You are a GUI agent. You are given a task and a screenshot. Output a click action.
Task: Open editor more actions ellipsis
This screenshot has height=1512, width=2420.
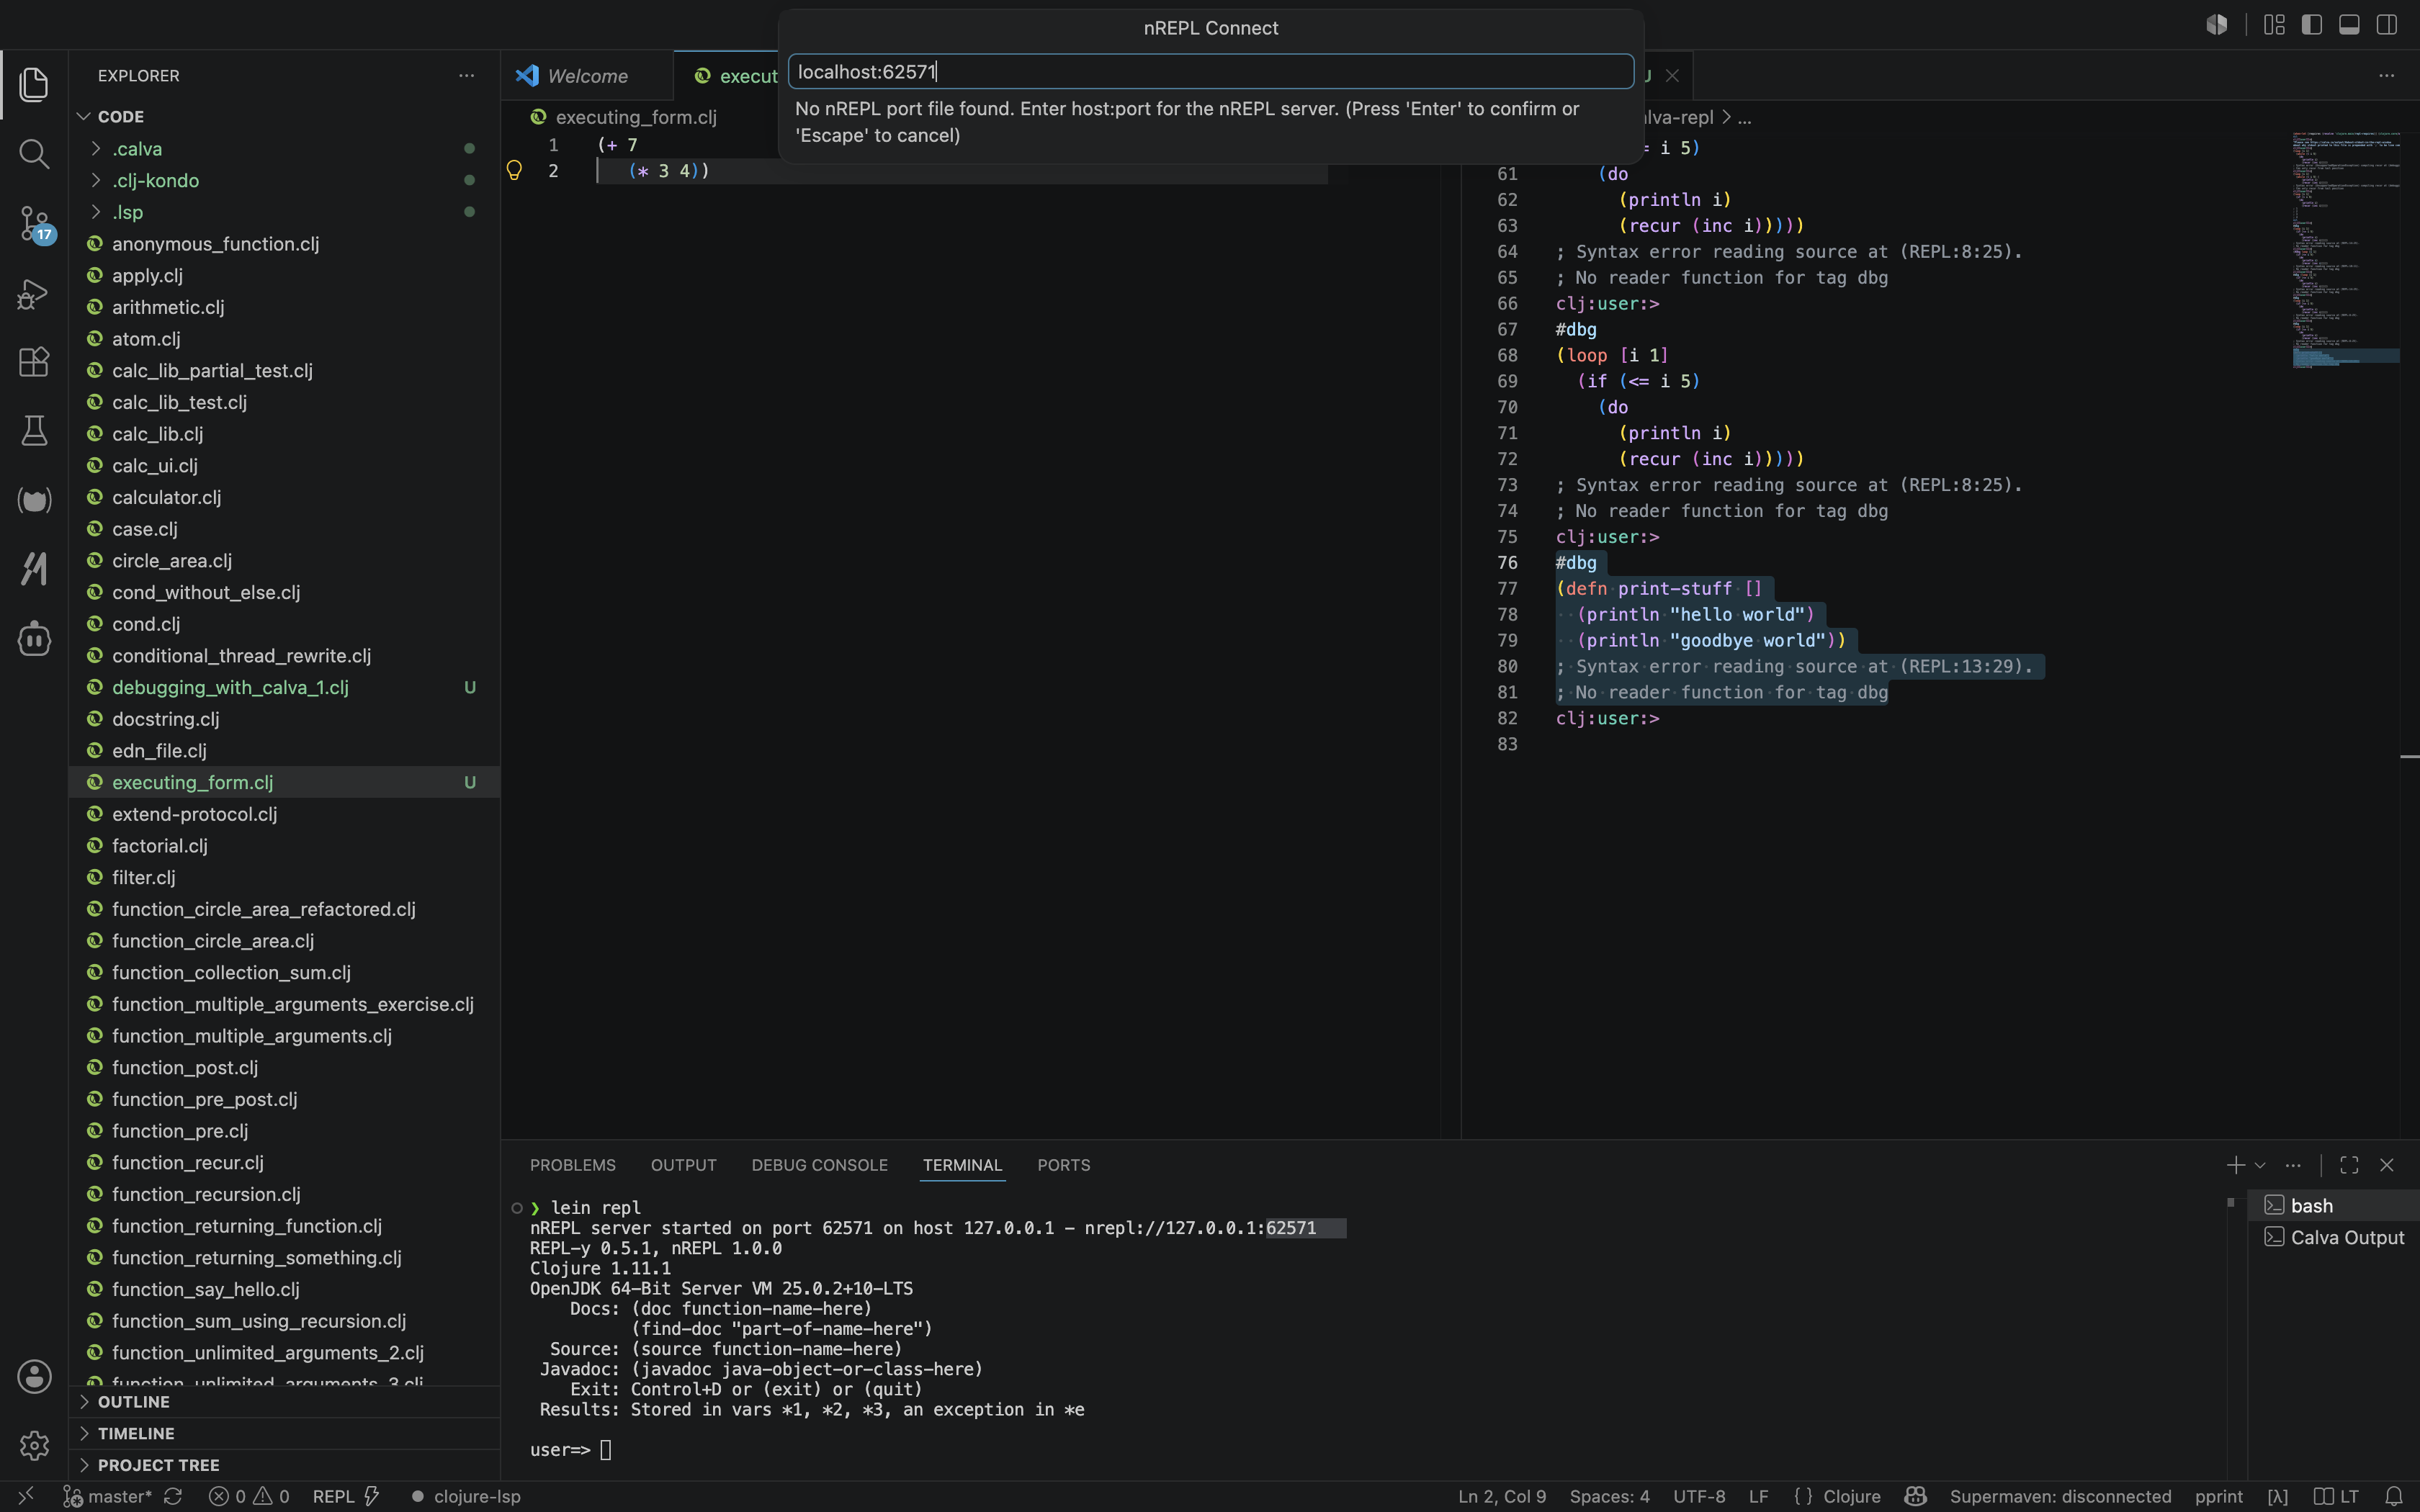[2387, 75]
